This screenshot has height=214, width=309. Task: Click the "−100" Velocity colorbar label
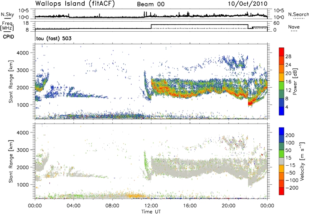coord(292,180)
